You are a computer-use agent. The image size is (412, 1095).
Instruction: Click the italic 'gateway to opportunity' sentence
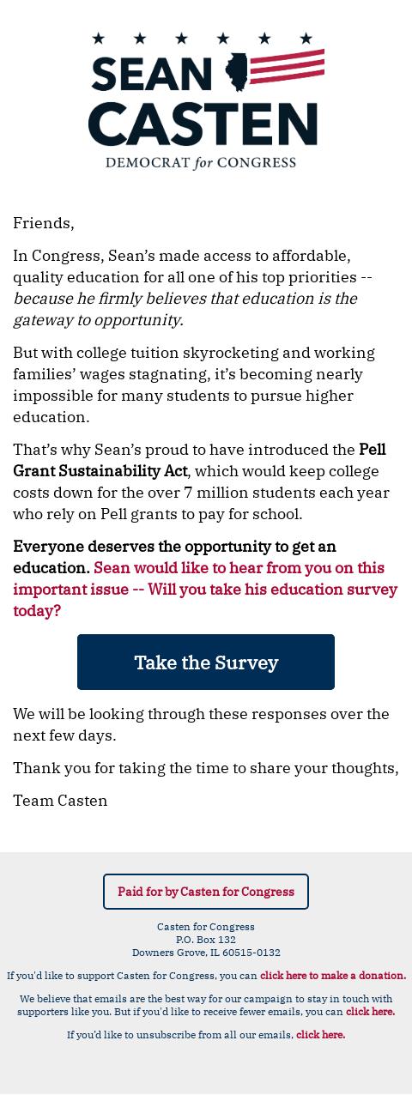(185, 309)
